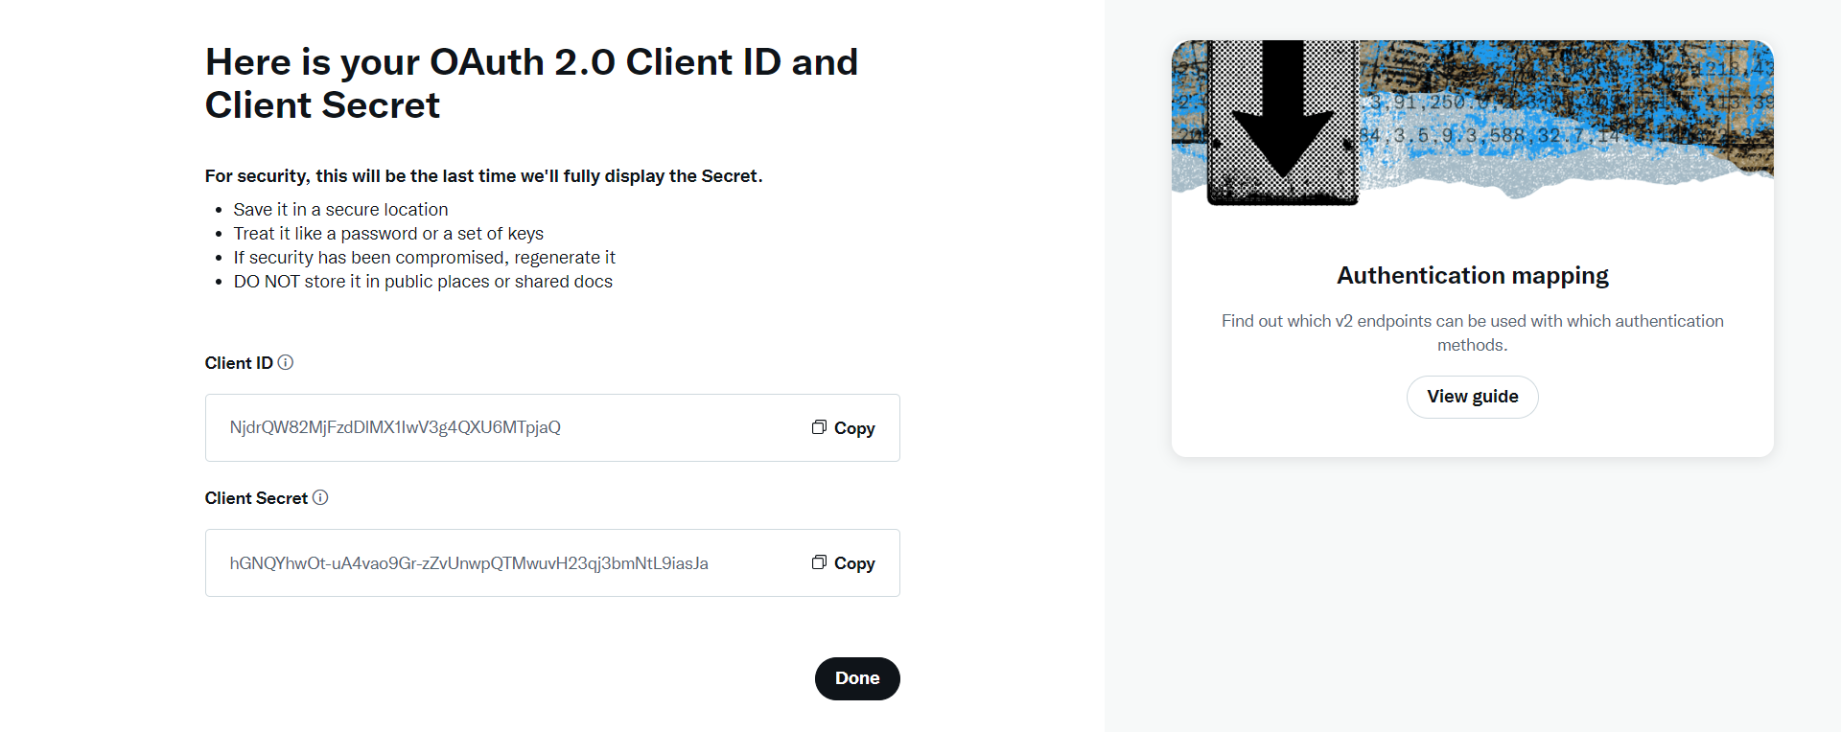Click the Authentication mapping card title
The image size is (1841, 732).
(x=1472, y=276)
